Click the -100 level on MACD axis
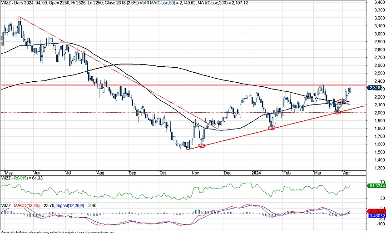The width and height of the screenshot is (386, 234). tap(381, 224)
